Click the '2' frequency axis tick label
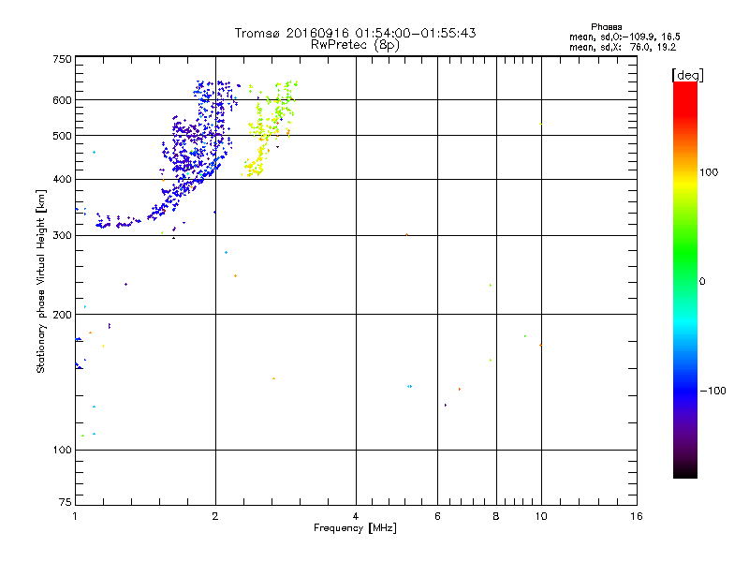The image size is (749, 562). [215, 516]
